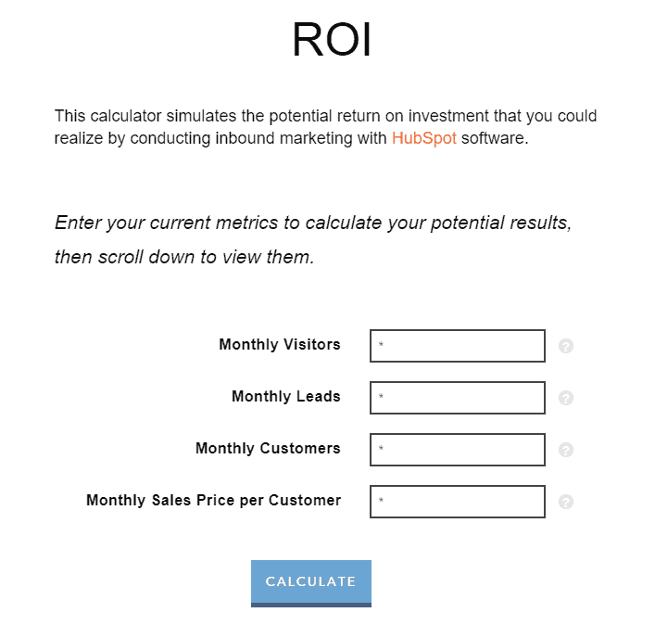The image size is (655, 625).
Task: Hit the blue CALCULATE button
Action: pos(311,583)
